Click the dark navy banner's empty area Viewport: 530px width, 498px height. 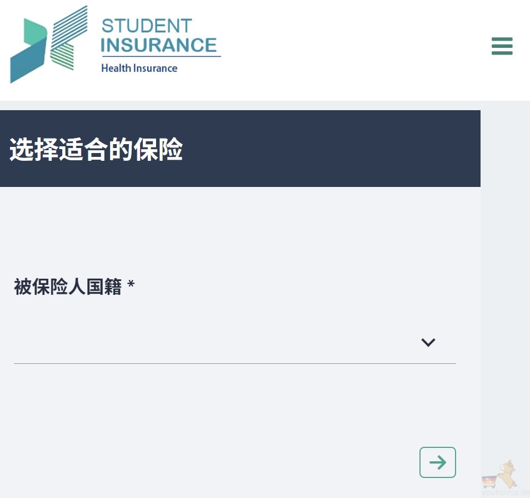pos(333,149)
